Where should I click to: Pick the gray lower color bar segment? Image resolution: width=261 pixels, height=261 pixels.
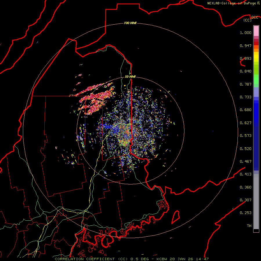point(256,202)
